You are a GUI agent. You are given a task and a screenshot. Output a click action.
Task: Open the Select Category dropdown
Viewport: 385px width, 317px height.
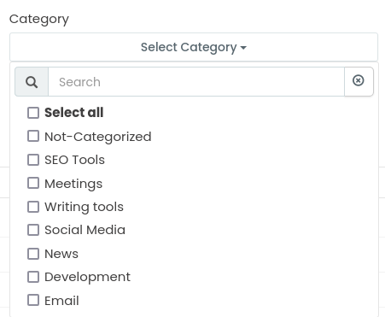pos(194,47)
